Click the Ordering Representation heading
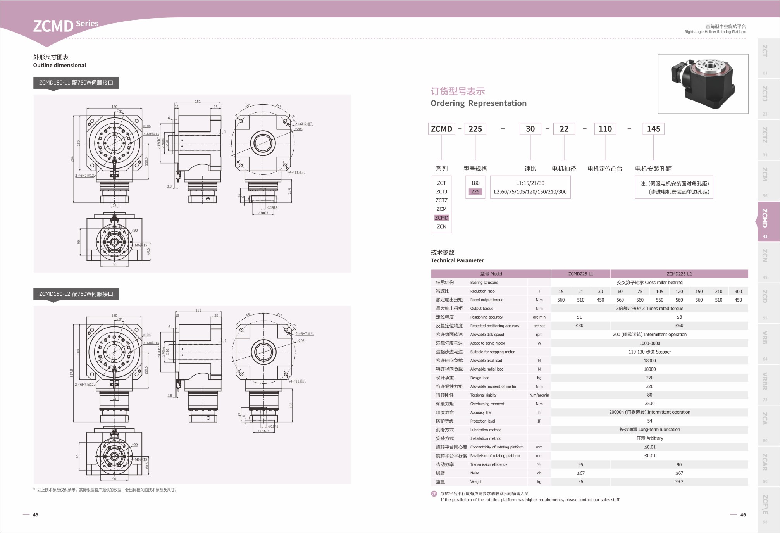This screenshot has height=533, width=780. coord(479,103)
